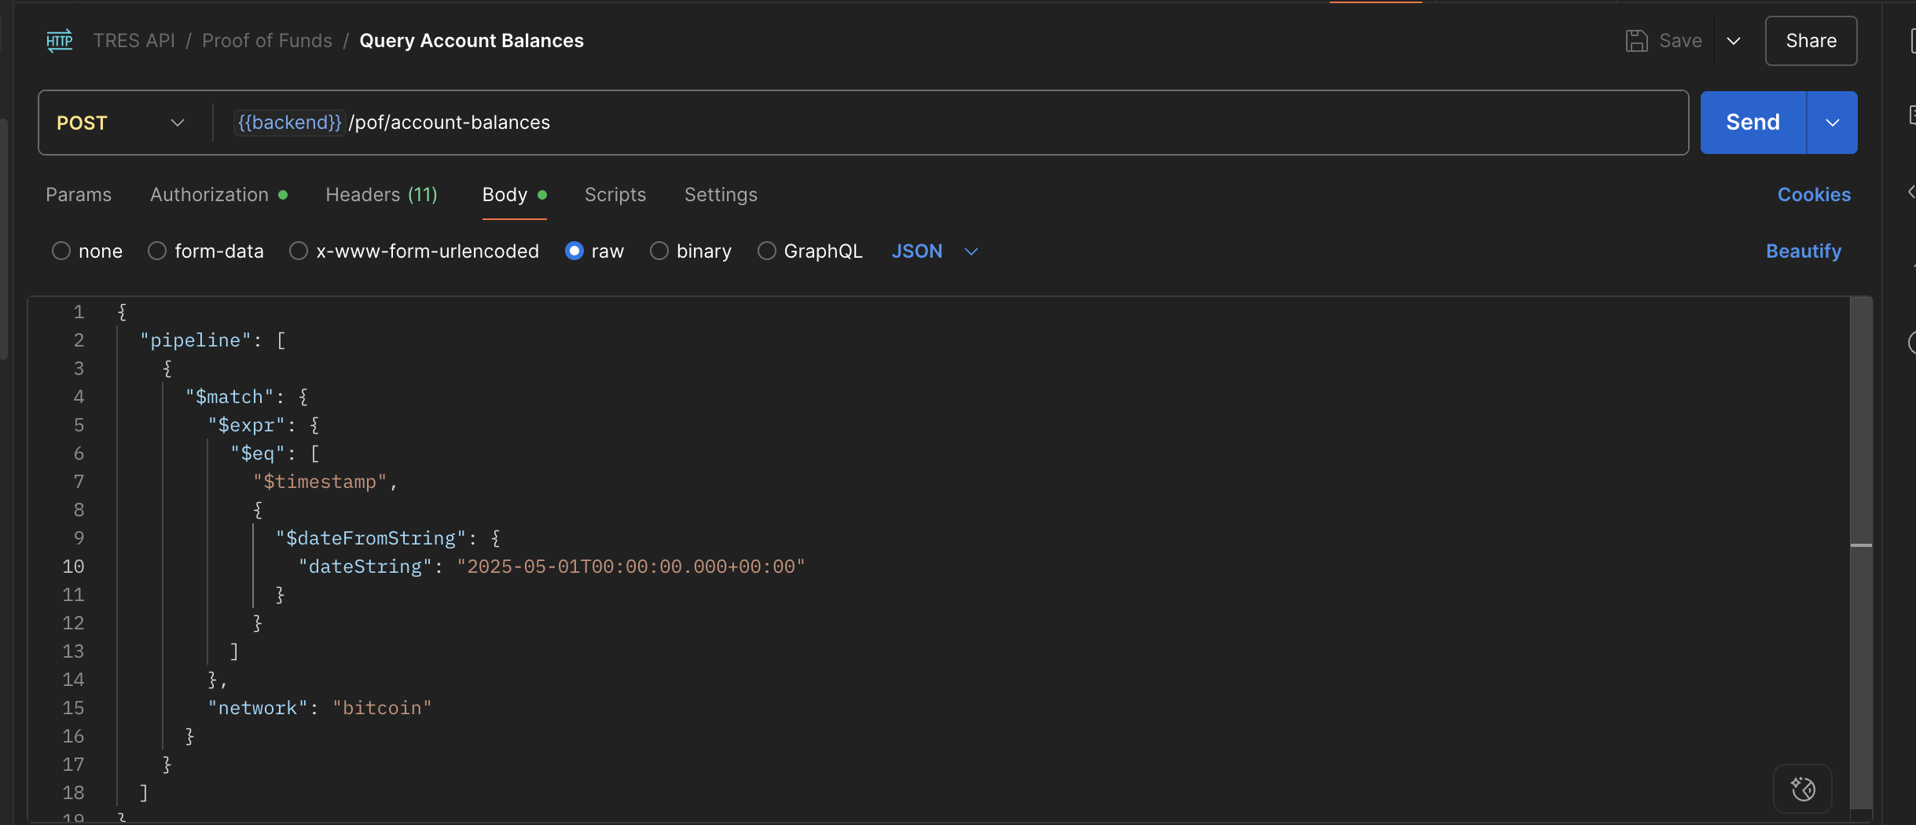
Task: Open the JSON format dropdown
Action: click(934, 251)
